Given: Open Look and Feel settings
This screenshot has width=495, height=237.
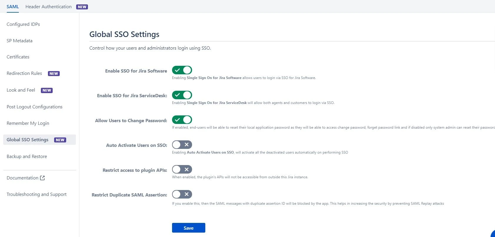Looking at the screenshot, I should point(21,90).
